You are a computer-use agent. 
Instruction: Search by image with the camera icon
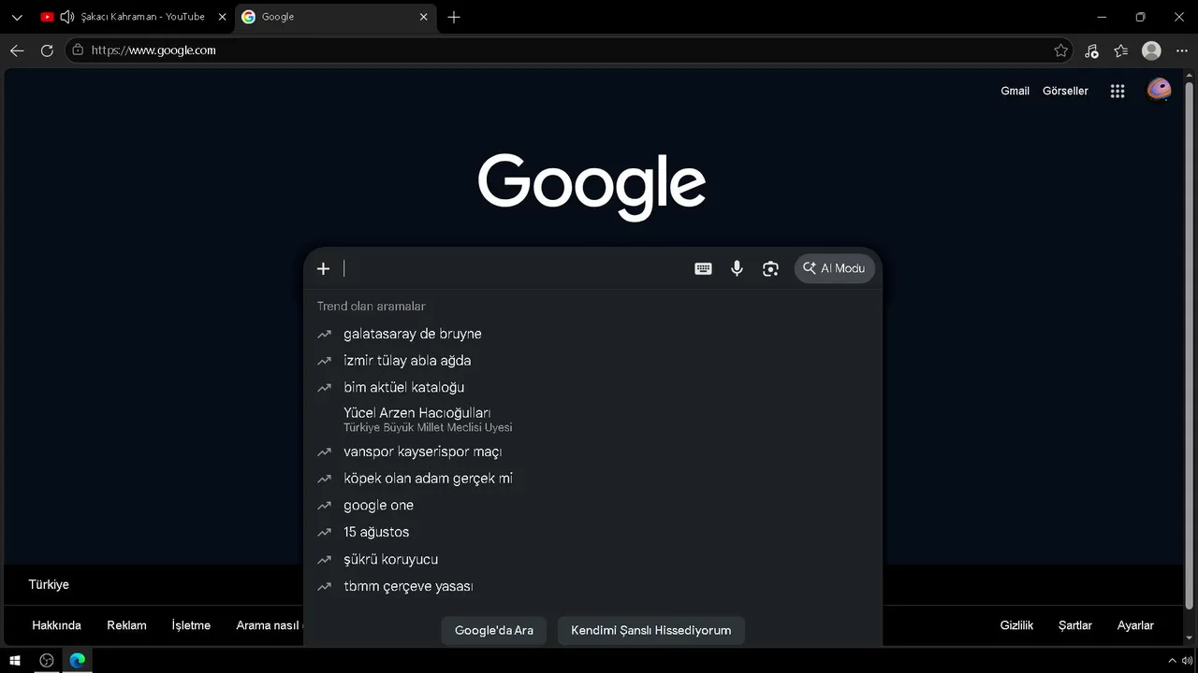click(x=770, y=269)
